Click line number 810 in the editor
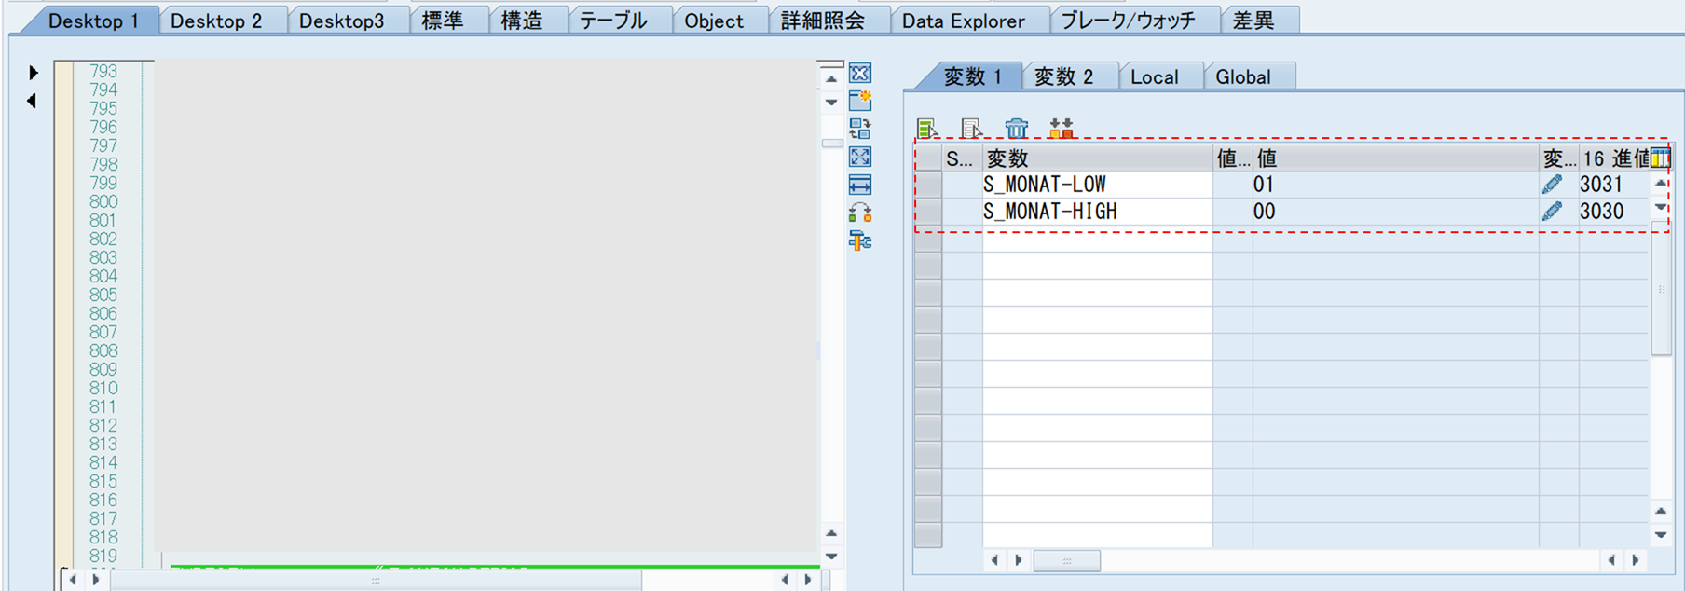The width and height of the screenshot is (1685, 591). [103, 388]
